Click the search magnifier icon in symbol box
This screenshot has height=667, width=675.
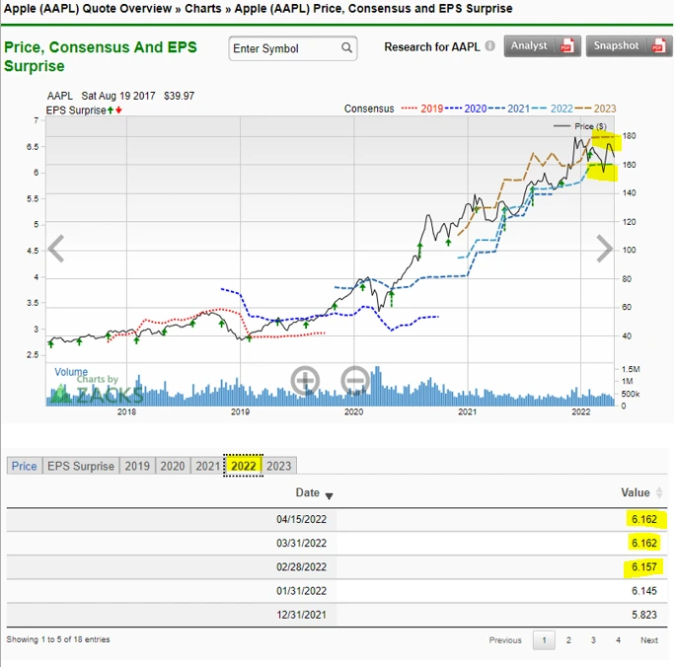pos(346,47)
